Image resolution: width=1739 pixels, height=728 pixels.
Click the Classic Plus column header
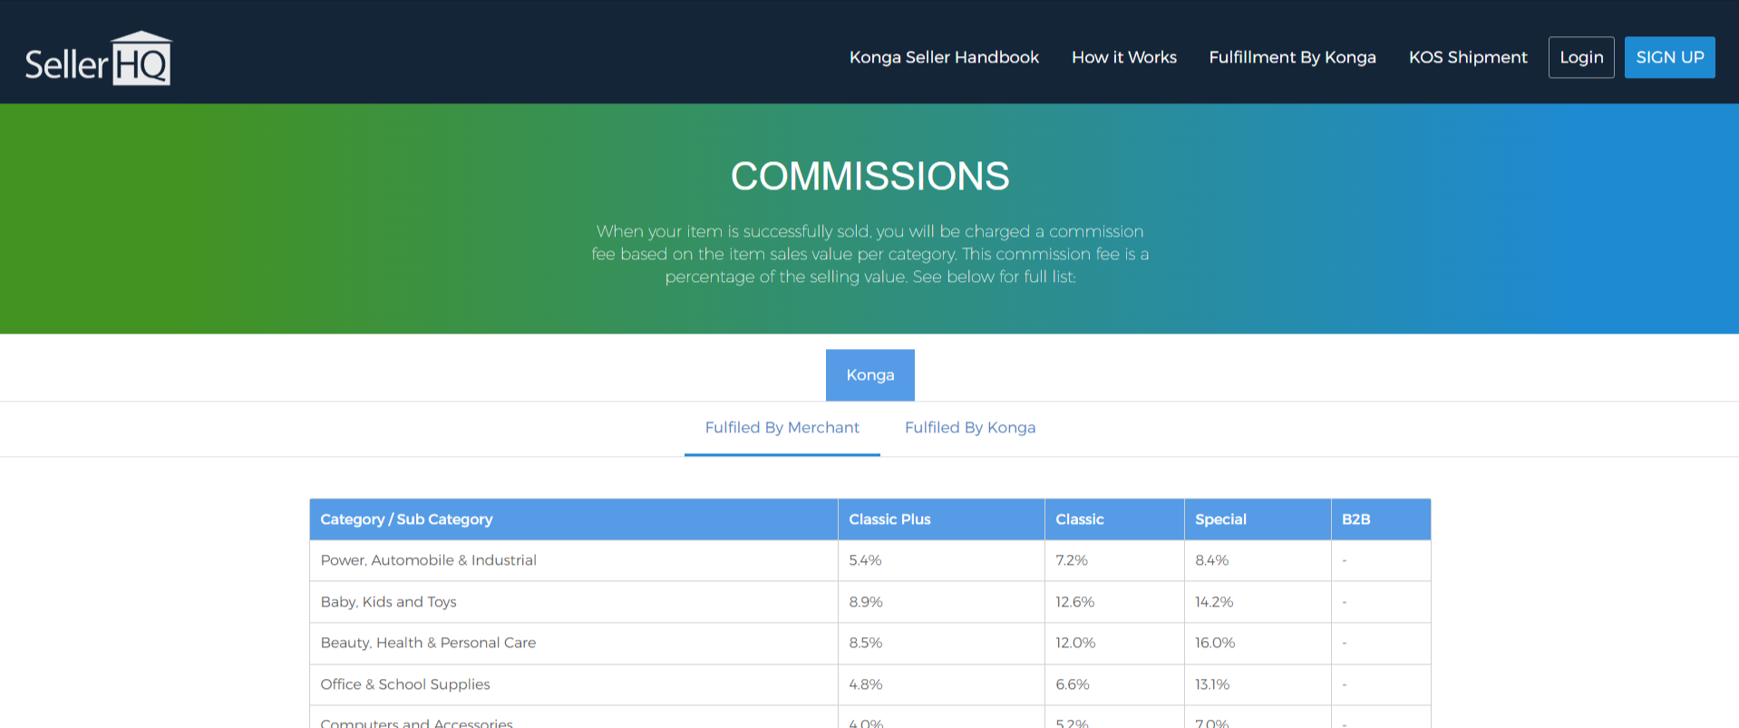(889, 519)
